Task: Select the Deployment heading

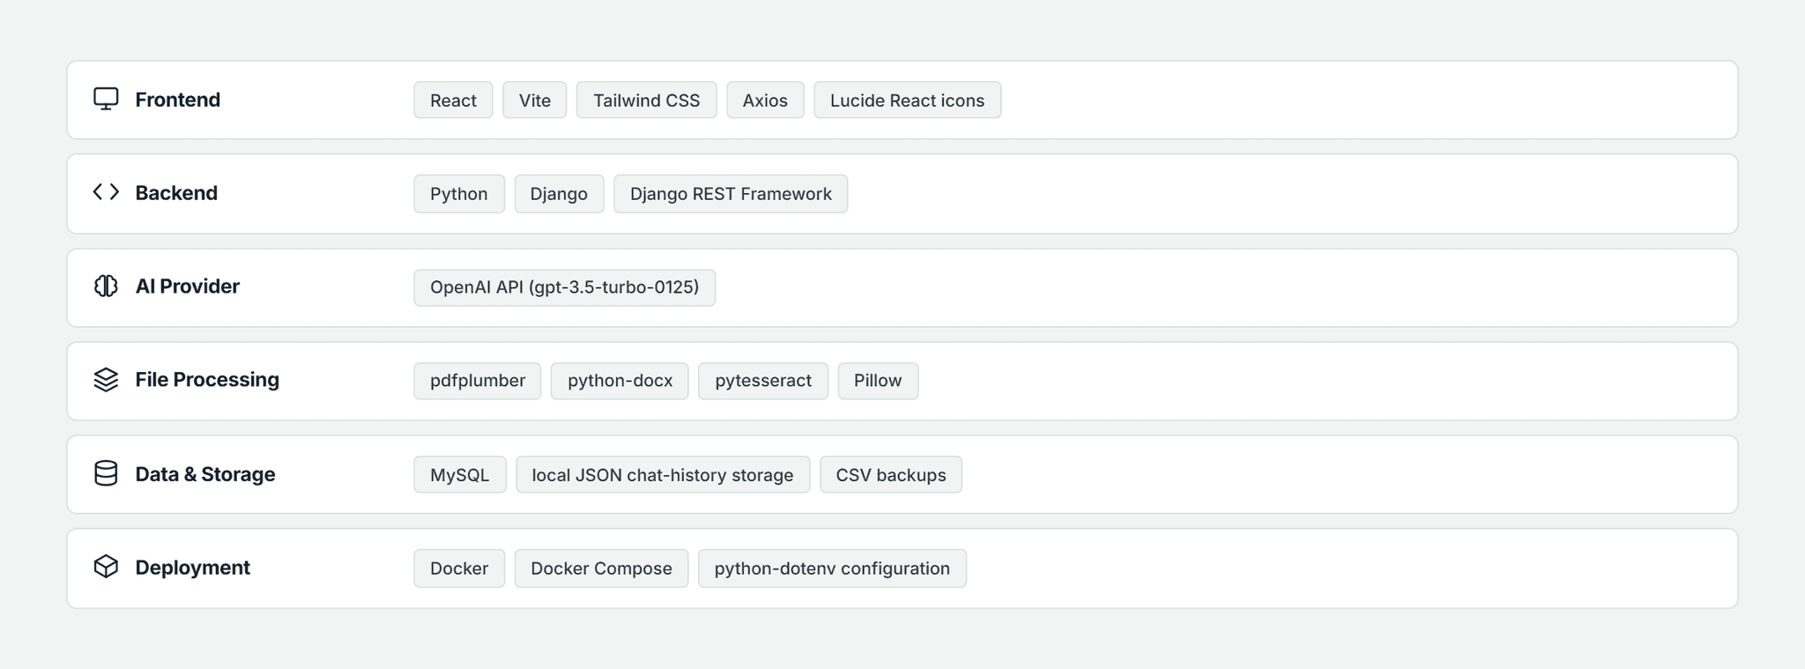Action: tap(193, 568)
